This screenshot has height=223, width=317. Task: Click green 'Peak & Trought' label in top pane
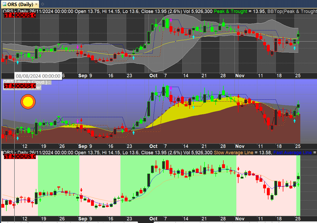231,11
